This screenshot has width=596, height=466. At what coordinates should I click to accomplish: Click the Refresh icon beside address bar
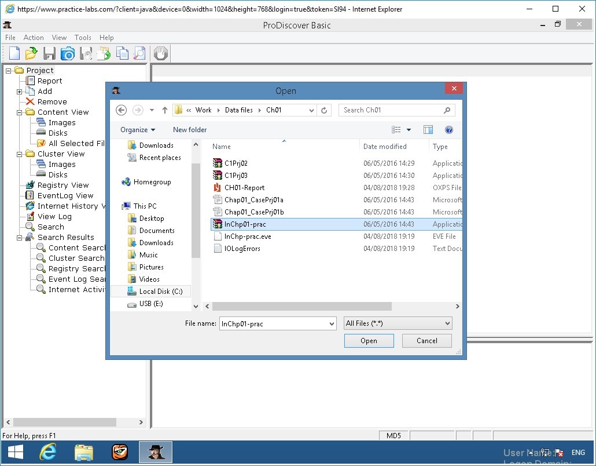pyautogui.click(x=324, y=110)
